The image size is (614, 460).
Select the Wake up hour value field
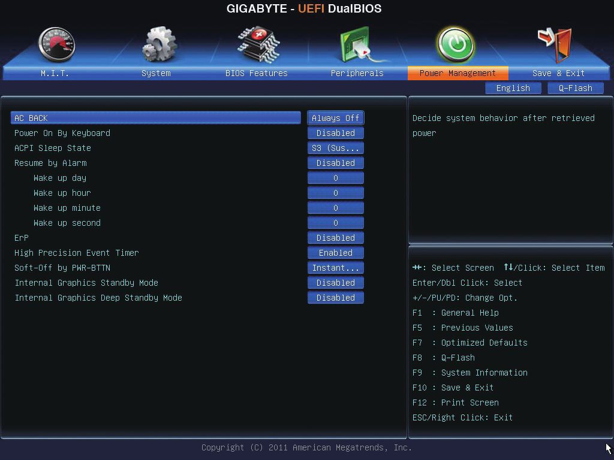coord(336,193)
